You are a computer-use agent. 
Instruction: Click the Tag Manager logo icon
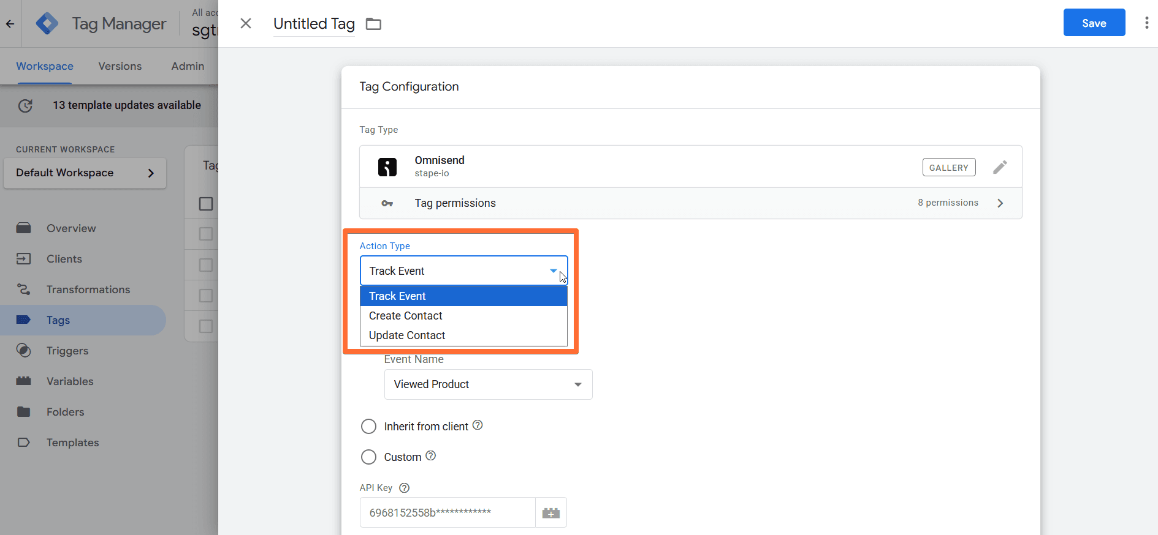(x=47, y=24)
